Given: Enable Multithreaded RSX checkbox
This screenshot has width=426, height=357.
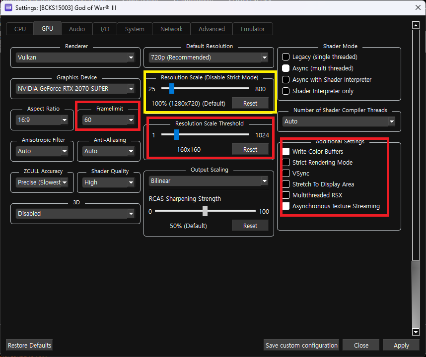Looking at the screenshot, I should (312, 195).
